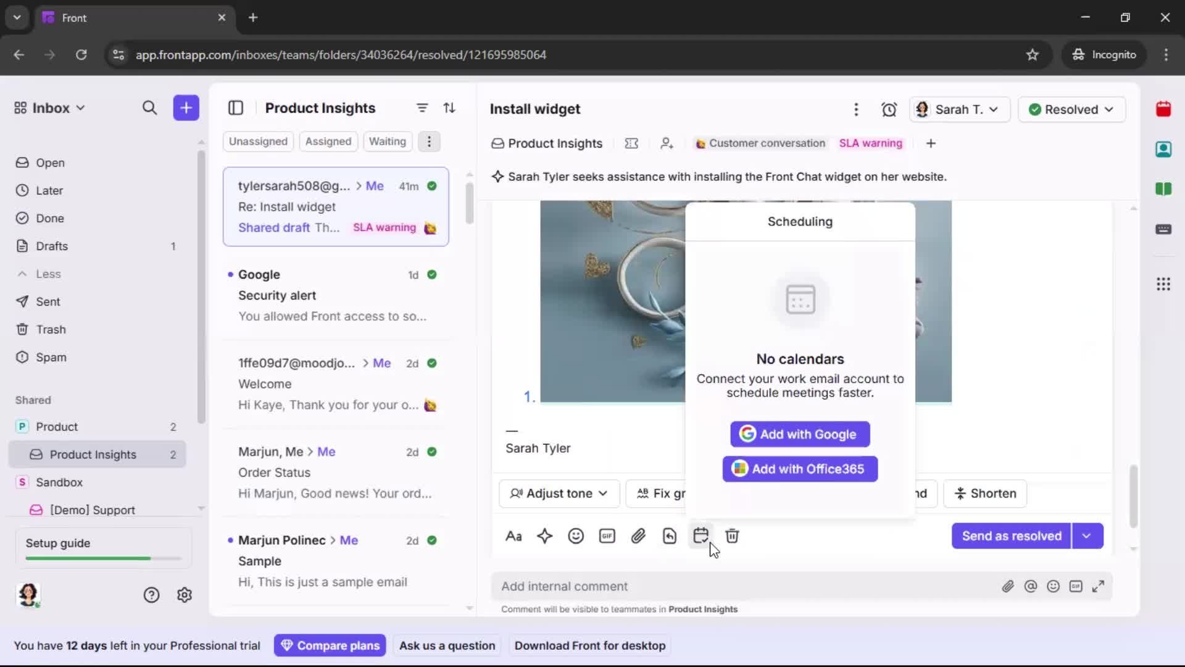Open the conversation overflow menu
This screenshot has height=667, width=1185.
coord(856,109)
